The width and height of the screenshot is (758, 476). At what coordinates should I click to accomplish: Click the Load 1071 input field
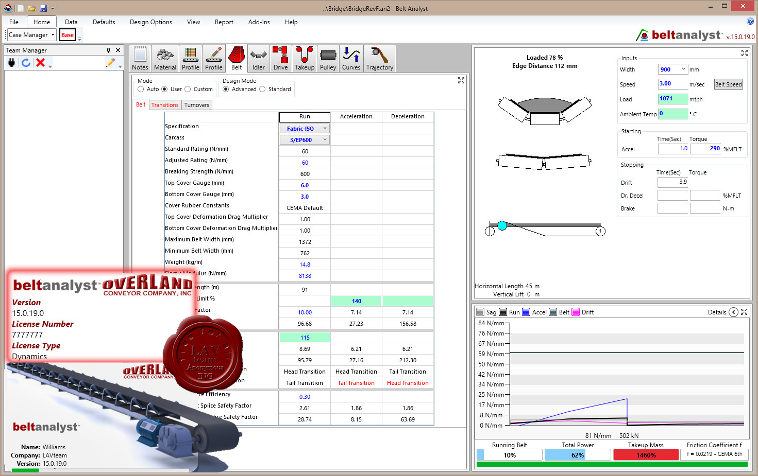673,99
